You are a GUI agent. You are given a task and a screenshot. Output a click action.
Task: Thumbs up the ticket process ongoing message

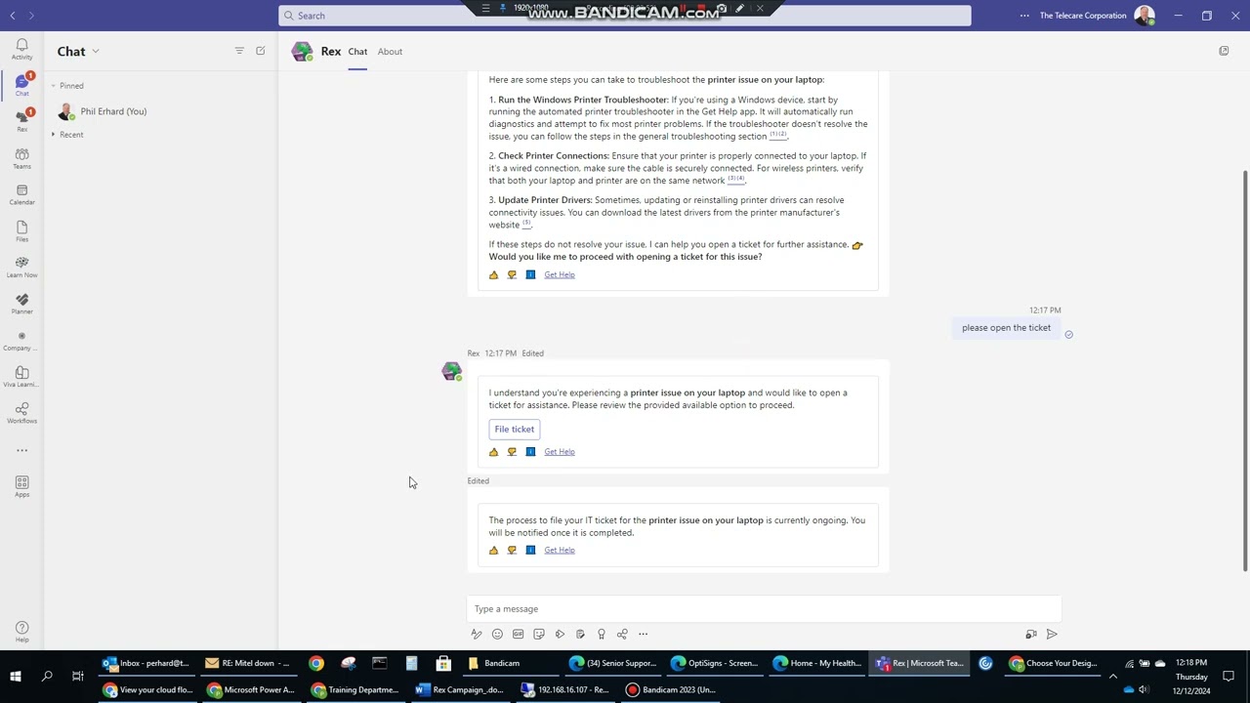click(493, 551)
